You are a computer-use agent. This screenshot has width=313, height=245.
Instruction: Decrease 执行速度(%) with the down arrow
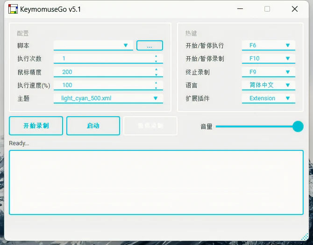pos(156,88)
